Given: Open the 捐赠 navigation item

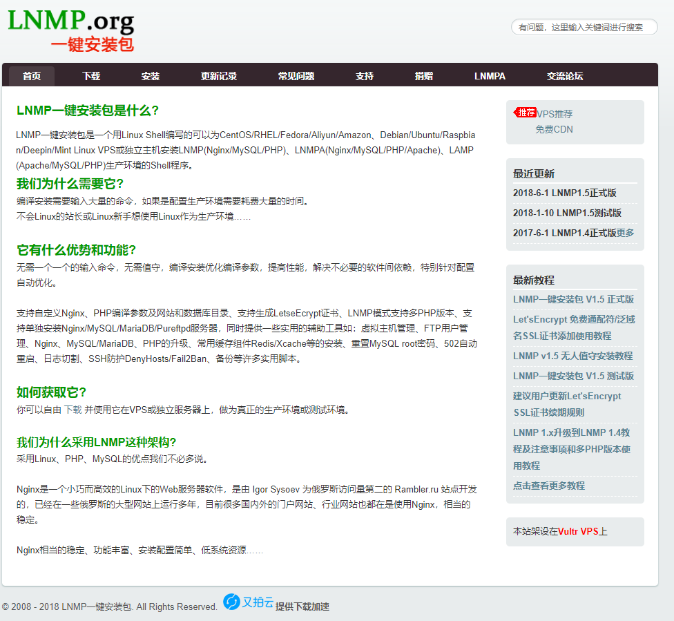Looking at the screenshot, I should click(424, 76).
